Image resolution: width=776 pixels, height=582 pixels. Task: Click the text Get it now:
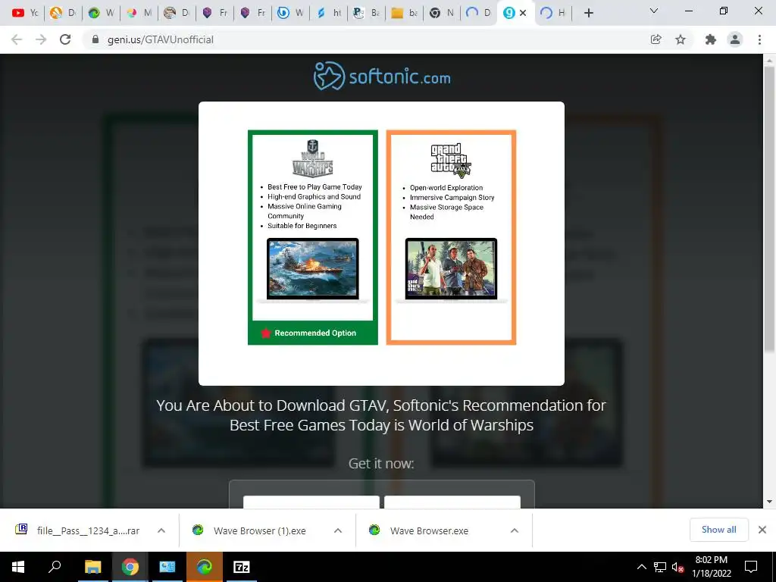[x=381, y=463]
